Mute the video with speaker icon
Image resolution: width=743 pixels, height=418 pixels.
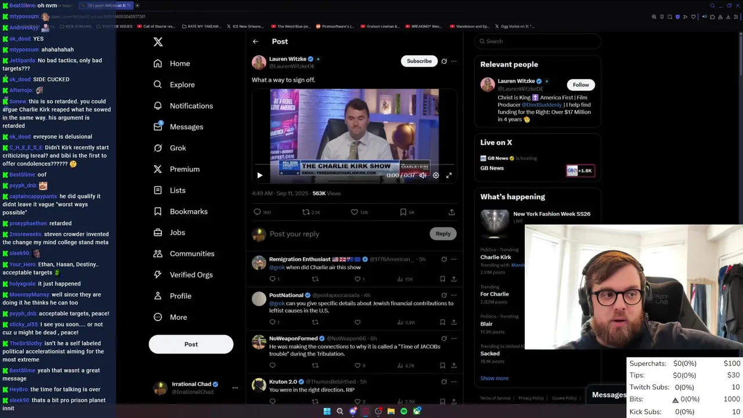click(423, 175)
